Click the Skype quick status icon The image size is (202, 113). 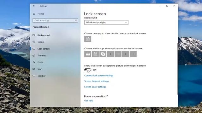pyautogui.click(x=103, y=54)
